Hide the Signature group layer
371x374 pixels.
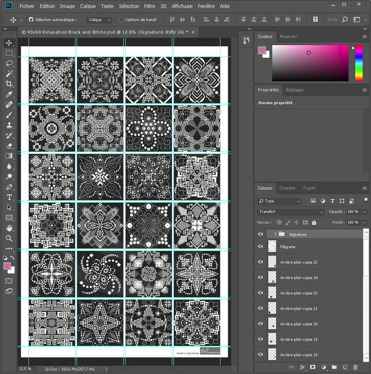261,234
